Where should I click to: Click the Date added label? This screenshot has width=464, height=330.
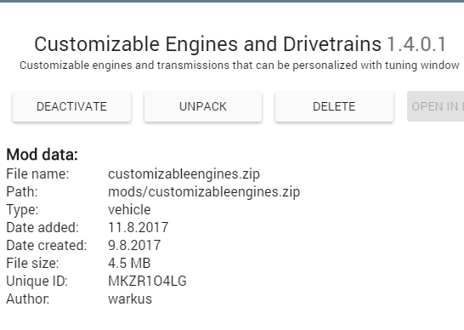[x=42, y=227]
